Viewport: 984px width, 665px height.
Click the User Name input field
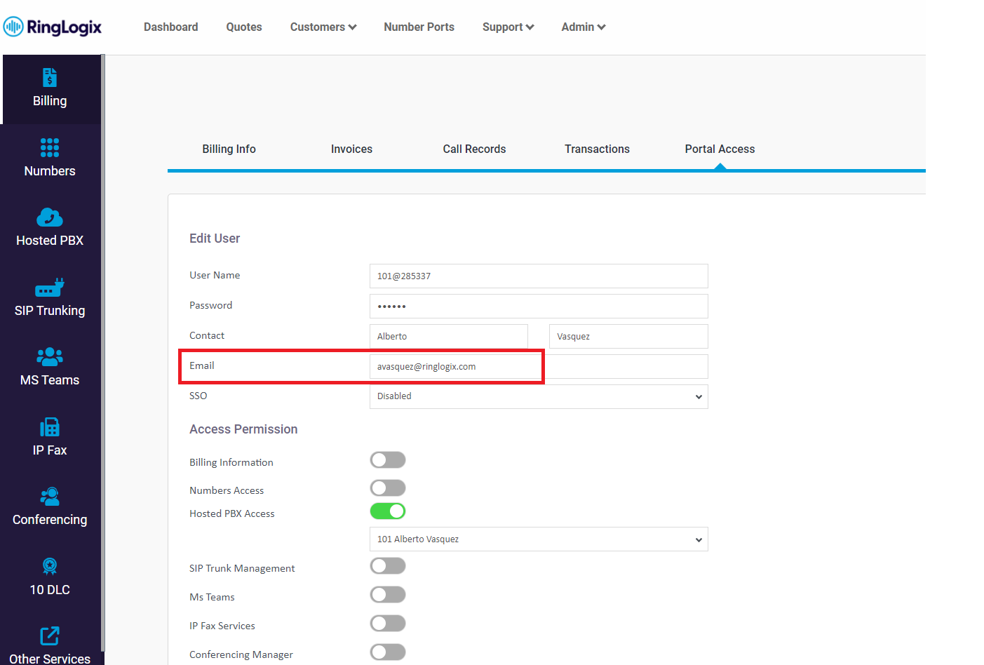click(x=539, y=276)
